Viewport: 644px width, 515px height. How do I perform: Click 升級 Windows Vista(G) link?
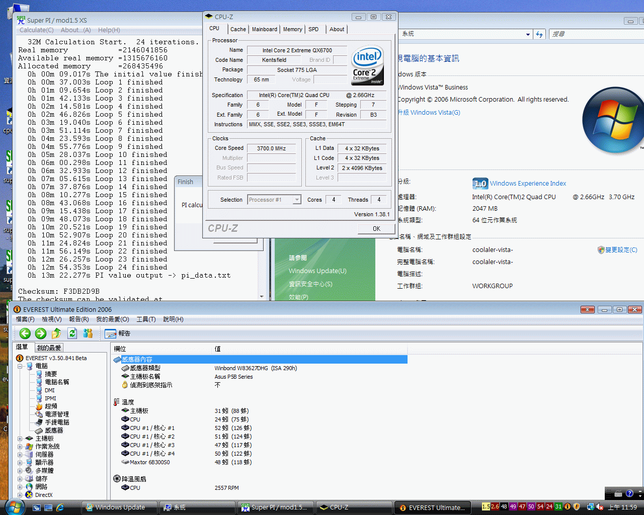pyautogui.click(x=429, y=113)
